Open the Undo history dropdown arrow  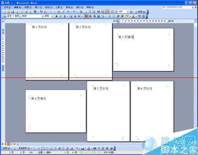(71, 12)
